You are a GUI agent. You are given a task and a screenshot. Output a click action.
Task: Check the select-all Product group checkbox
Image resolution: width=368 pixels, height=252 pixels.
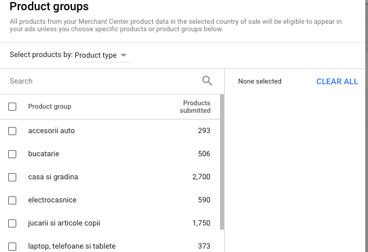click(12, 107)
